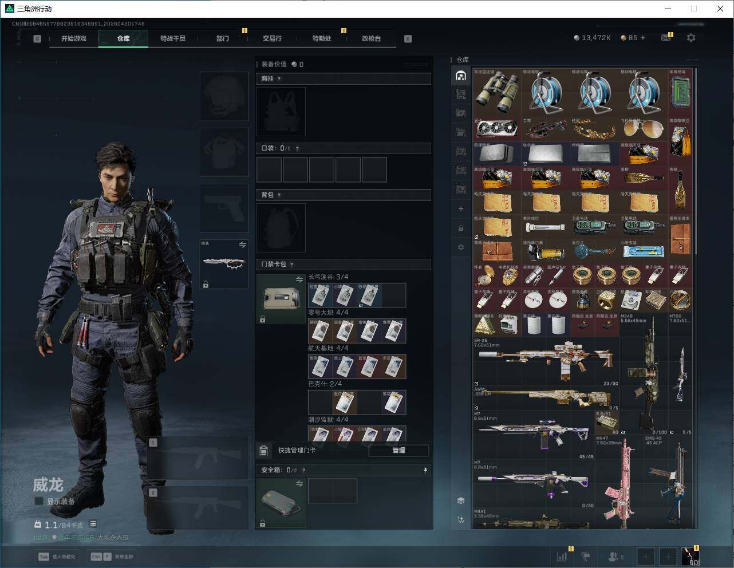Click the left arrow before 开始游戏 tab
The height and width of the screenshot is (568, 734).
[37, 39]
